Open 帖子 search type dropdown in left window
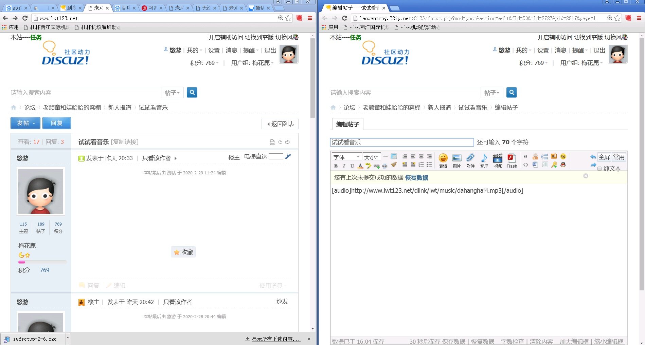The image size is (645, 345). coord(172,93)
